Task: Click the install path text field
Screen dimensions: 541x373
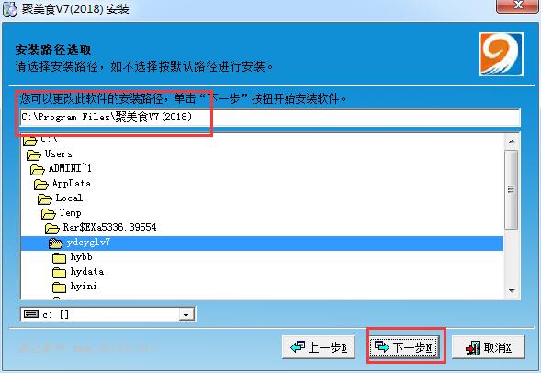Action: click(x=270, y=118)
